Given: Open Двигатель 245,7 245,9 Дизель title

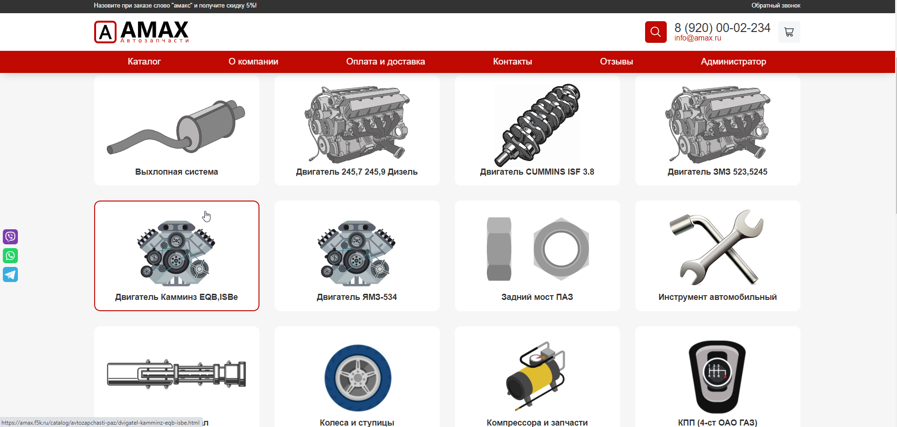Looking at the screenshot, I should point(357,172).
